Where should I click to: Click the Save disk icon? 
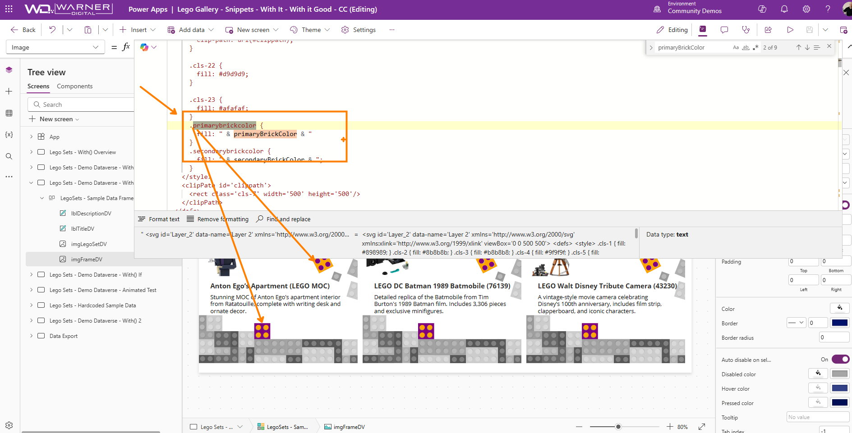click(810, 30)
